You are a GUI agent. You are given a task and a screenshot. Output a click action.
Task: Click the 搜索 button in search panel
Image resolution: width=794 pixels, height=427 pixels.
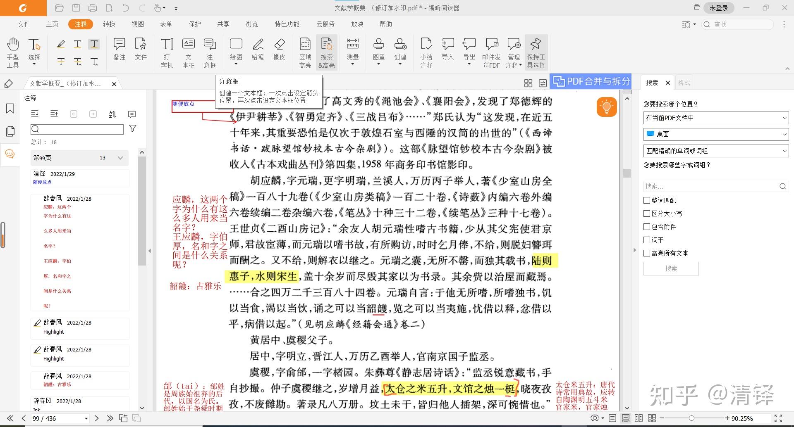[671, 268]
